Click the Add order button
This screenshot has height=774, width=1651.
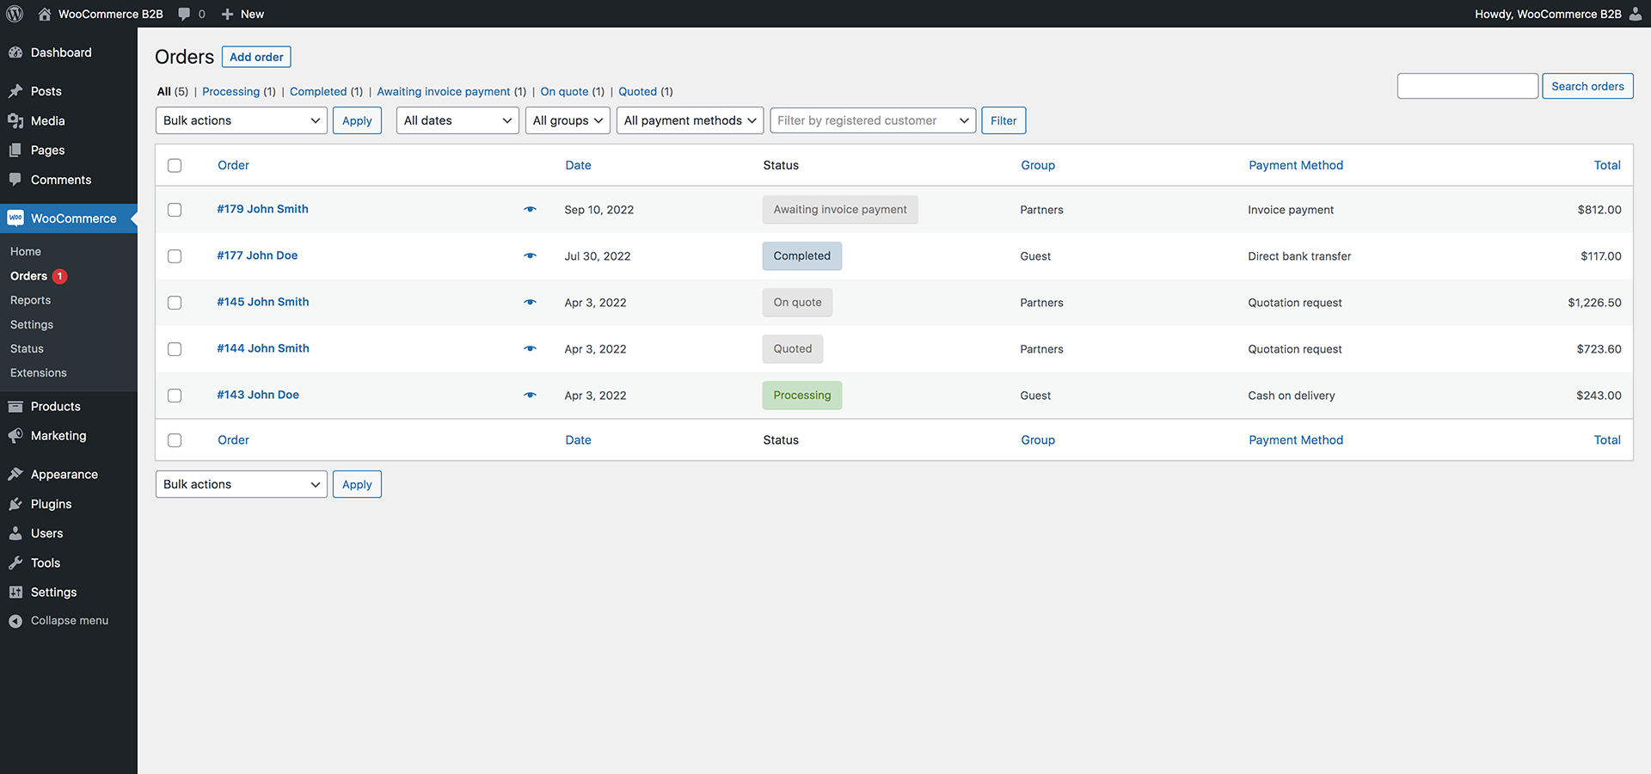pos(256,57)
